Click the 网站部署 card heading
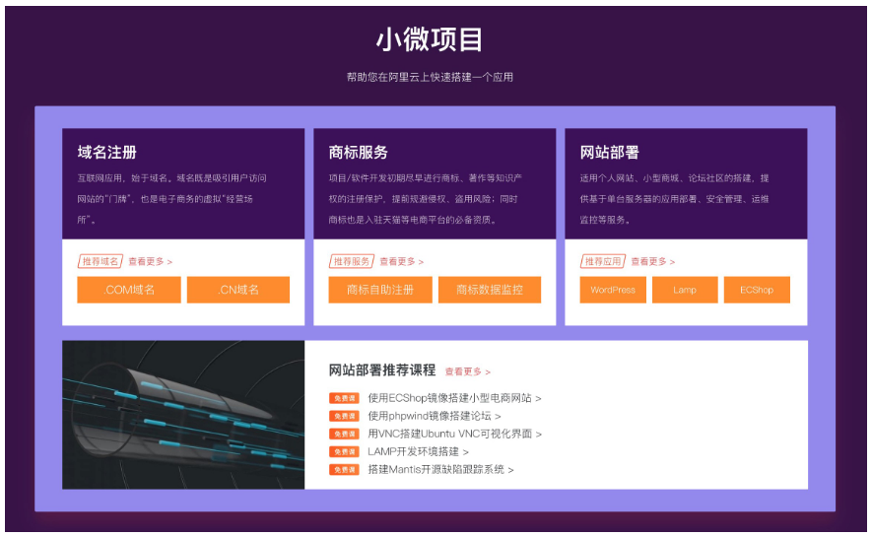Viewport: 872px width, 537px height. pos(610,153)
